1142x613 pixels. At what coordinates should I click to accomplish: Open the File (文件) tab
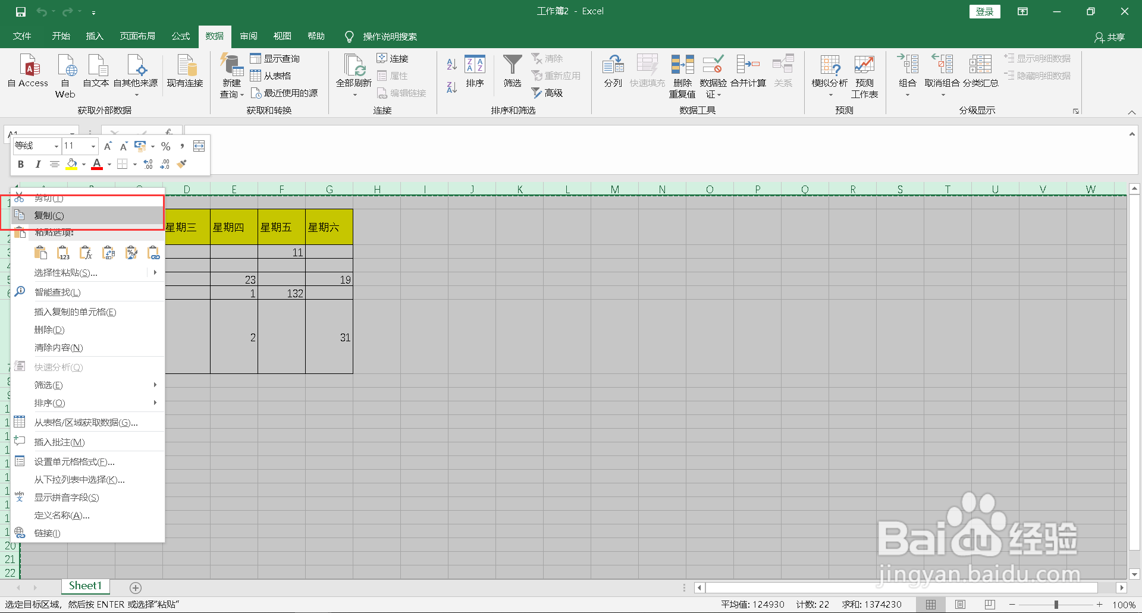(x=22, y=36)
